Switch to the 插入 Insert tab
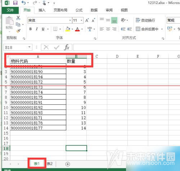The height and width of the screenshot is (171, 180). click(x=42, y=10)
